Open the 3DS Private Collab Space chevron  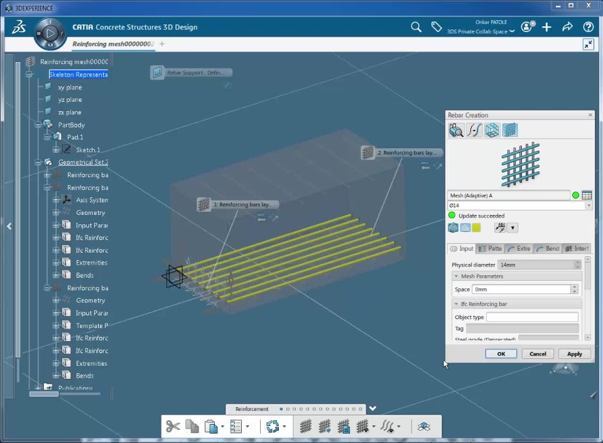[512, 31]
